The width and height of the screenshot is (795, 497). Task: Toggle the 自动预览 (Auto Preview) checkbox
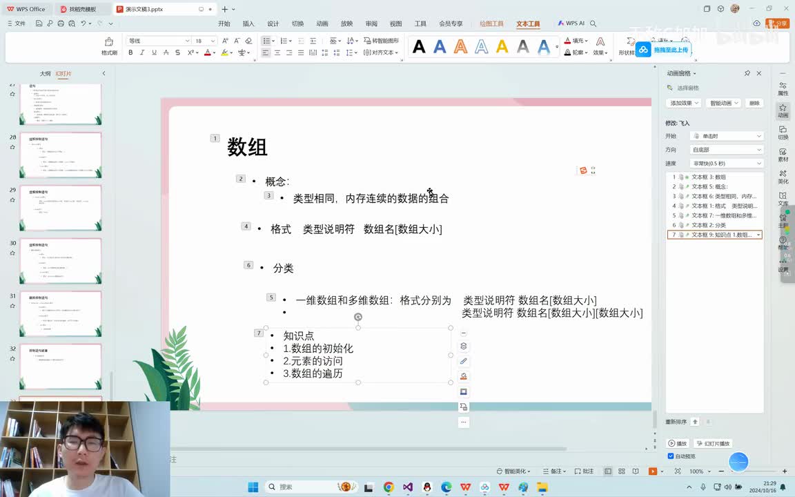point(671,456)
